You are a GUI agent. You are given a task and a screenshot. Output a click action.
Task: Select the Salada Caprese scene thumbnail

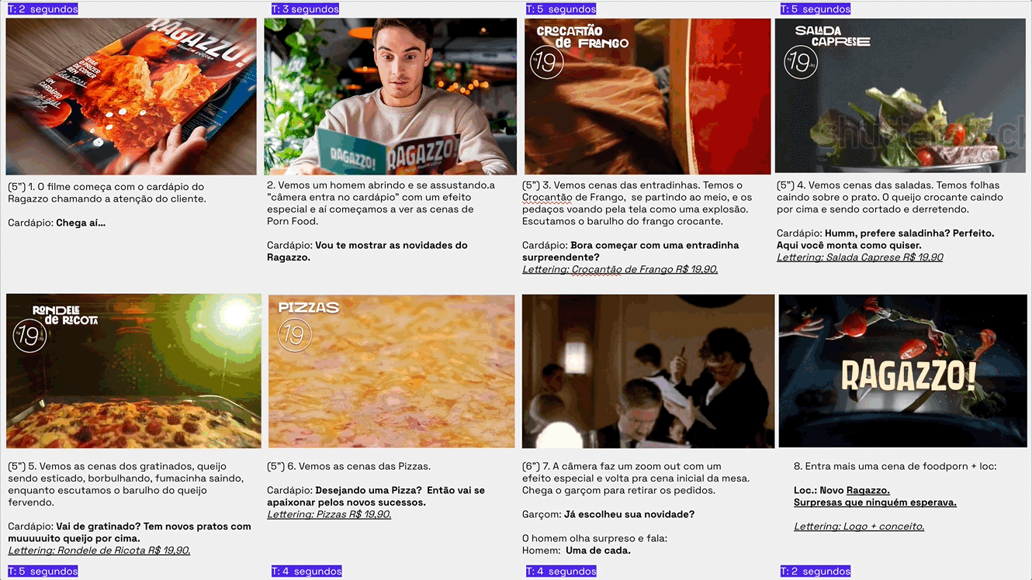(901, 95)
